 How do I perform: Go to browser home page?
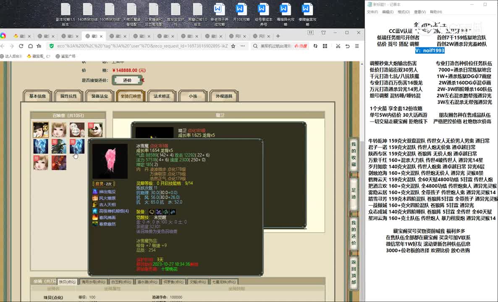(30, 46)
